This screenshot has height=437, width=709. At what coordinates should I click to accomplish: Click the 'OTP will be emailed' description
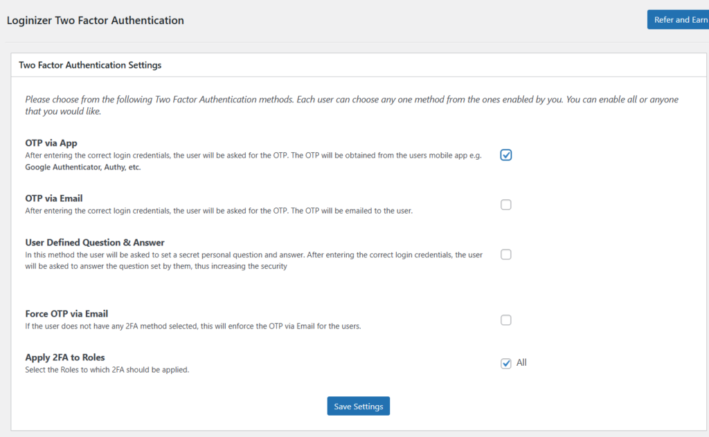(219, 211)
